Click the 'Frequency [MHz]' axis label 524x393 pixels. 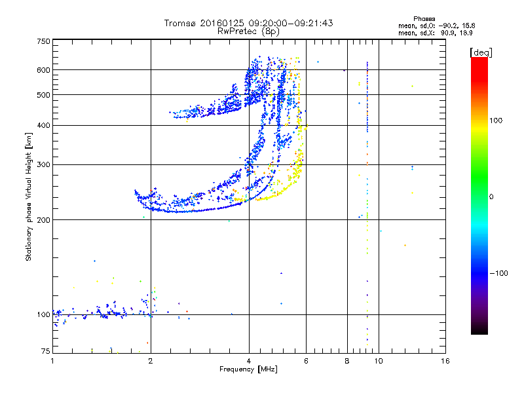(248, 369)
